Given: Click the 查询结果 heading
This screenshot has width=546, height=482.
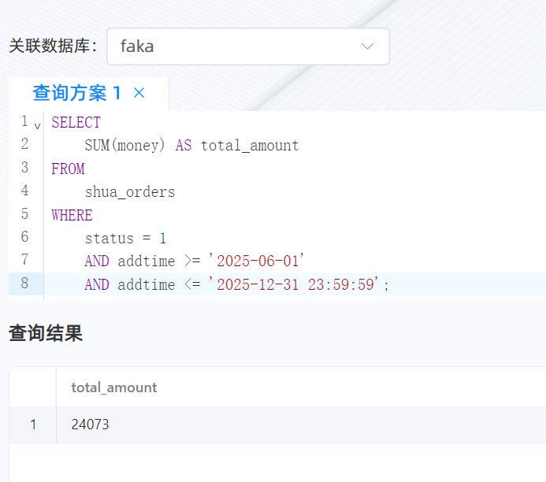Looking at the screenshot, I should [x=46, y=333].
